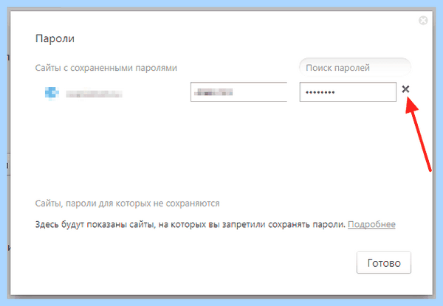
Task: Delete the saved password using the X icon
Action: [405, 89]
